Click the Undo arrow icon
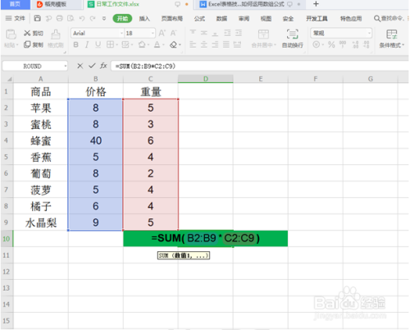410x330 pixels. [x=82, y=18]
